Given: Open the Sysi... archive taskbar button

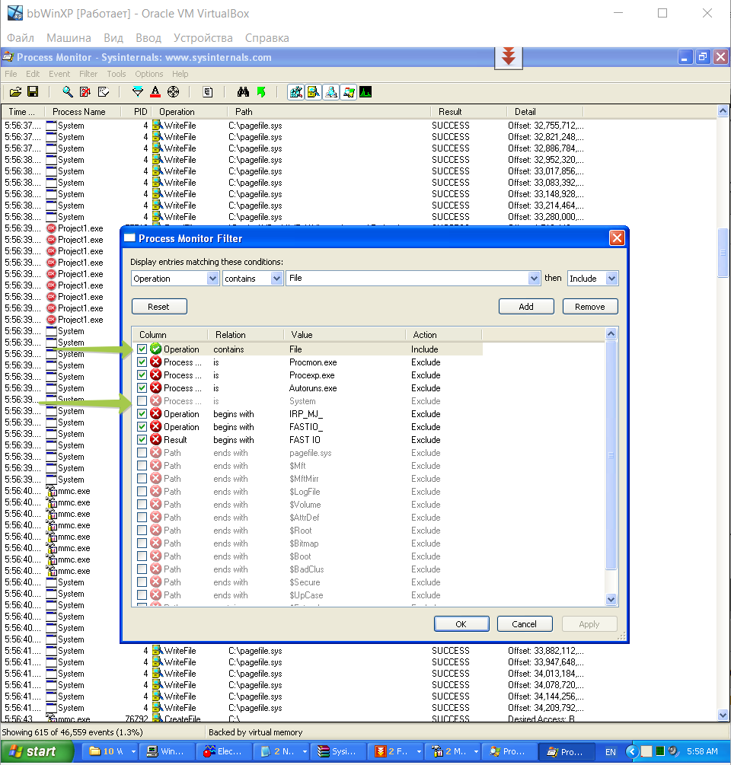Looking at the screenshot, I should click(x=337, y=751).
